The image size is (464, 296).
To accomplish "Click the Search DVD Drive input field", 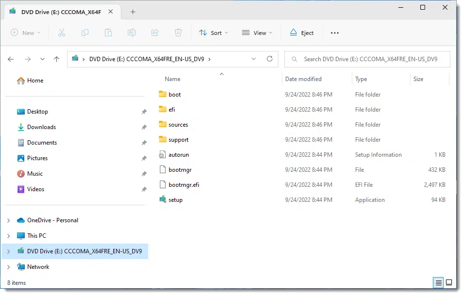I will click(367, 59).
